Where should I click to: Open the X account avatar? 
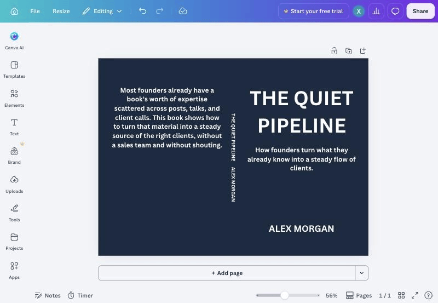pos(359,11)
